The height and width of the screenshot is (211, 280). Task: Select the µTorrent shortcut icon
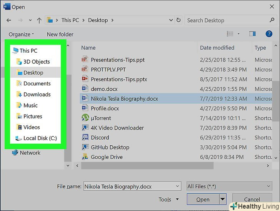pyautogui.click(x=85, y=118)
